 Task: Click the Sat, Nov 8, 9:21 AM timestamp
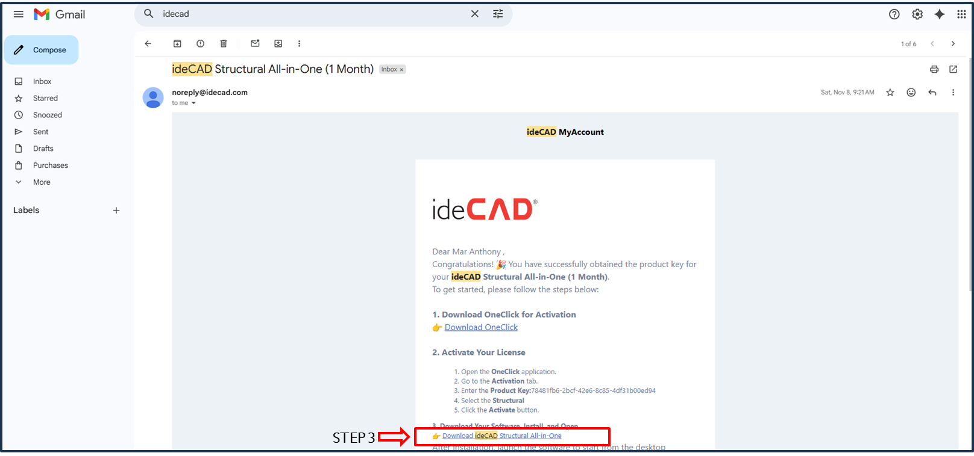[x=847, y=93]
